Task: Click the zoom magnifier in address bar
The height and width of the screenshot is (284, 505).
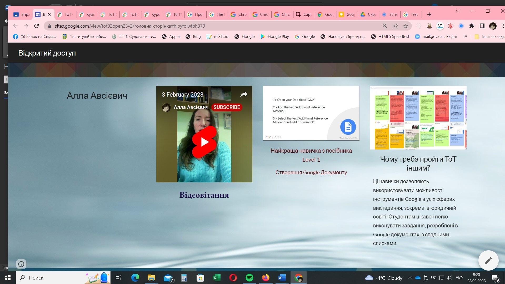Action: (x=385, y=26)
